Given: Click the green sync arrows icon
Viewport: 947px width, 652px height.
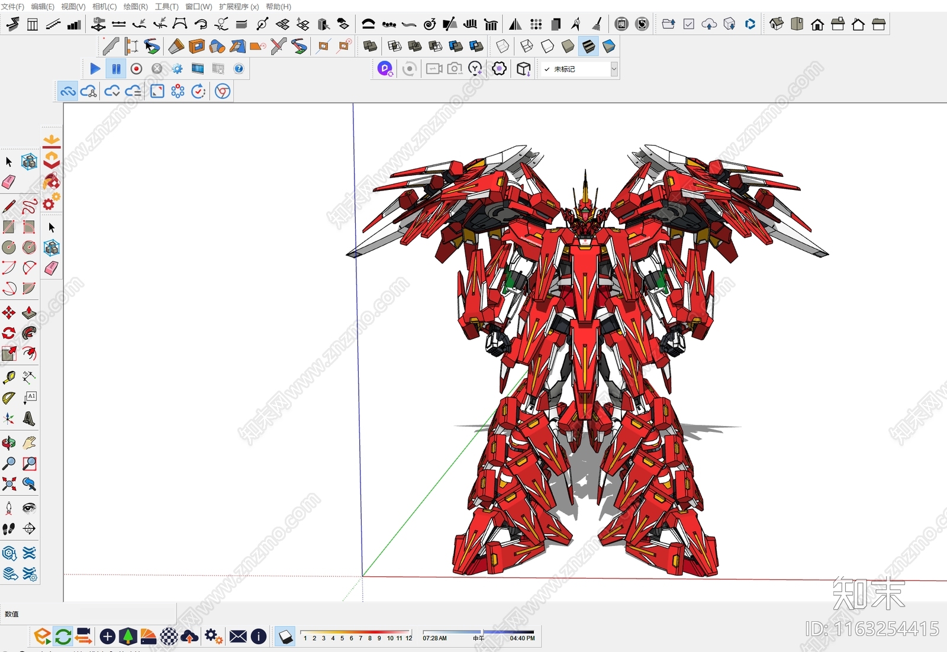Looking at the screenshot, I should tap(63, 637).
